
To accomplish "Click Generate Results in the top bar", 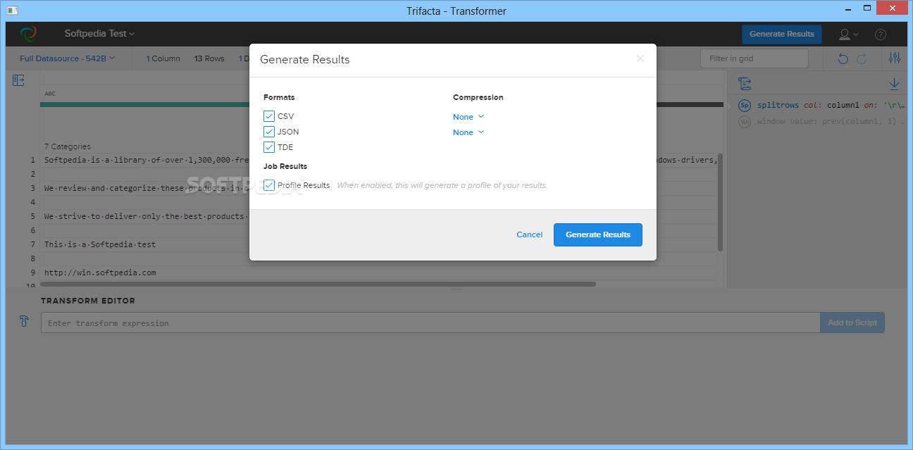I will (x=782, y=34).
